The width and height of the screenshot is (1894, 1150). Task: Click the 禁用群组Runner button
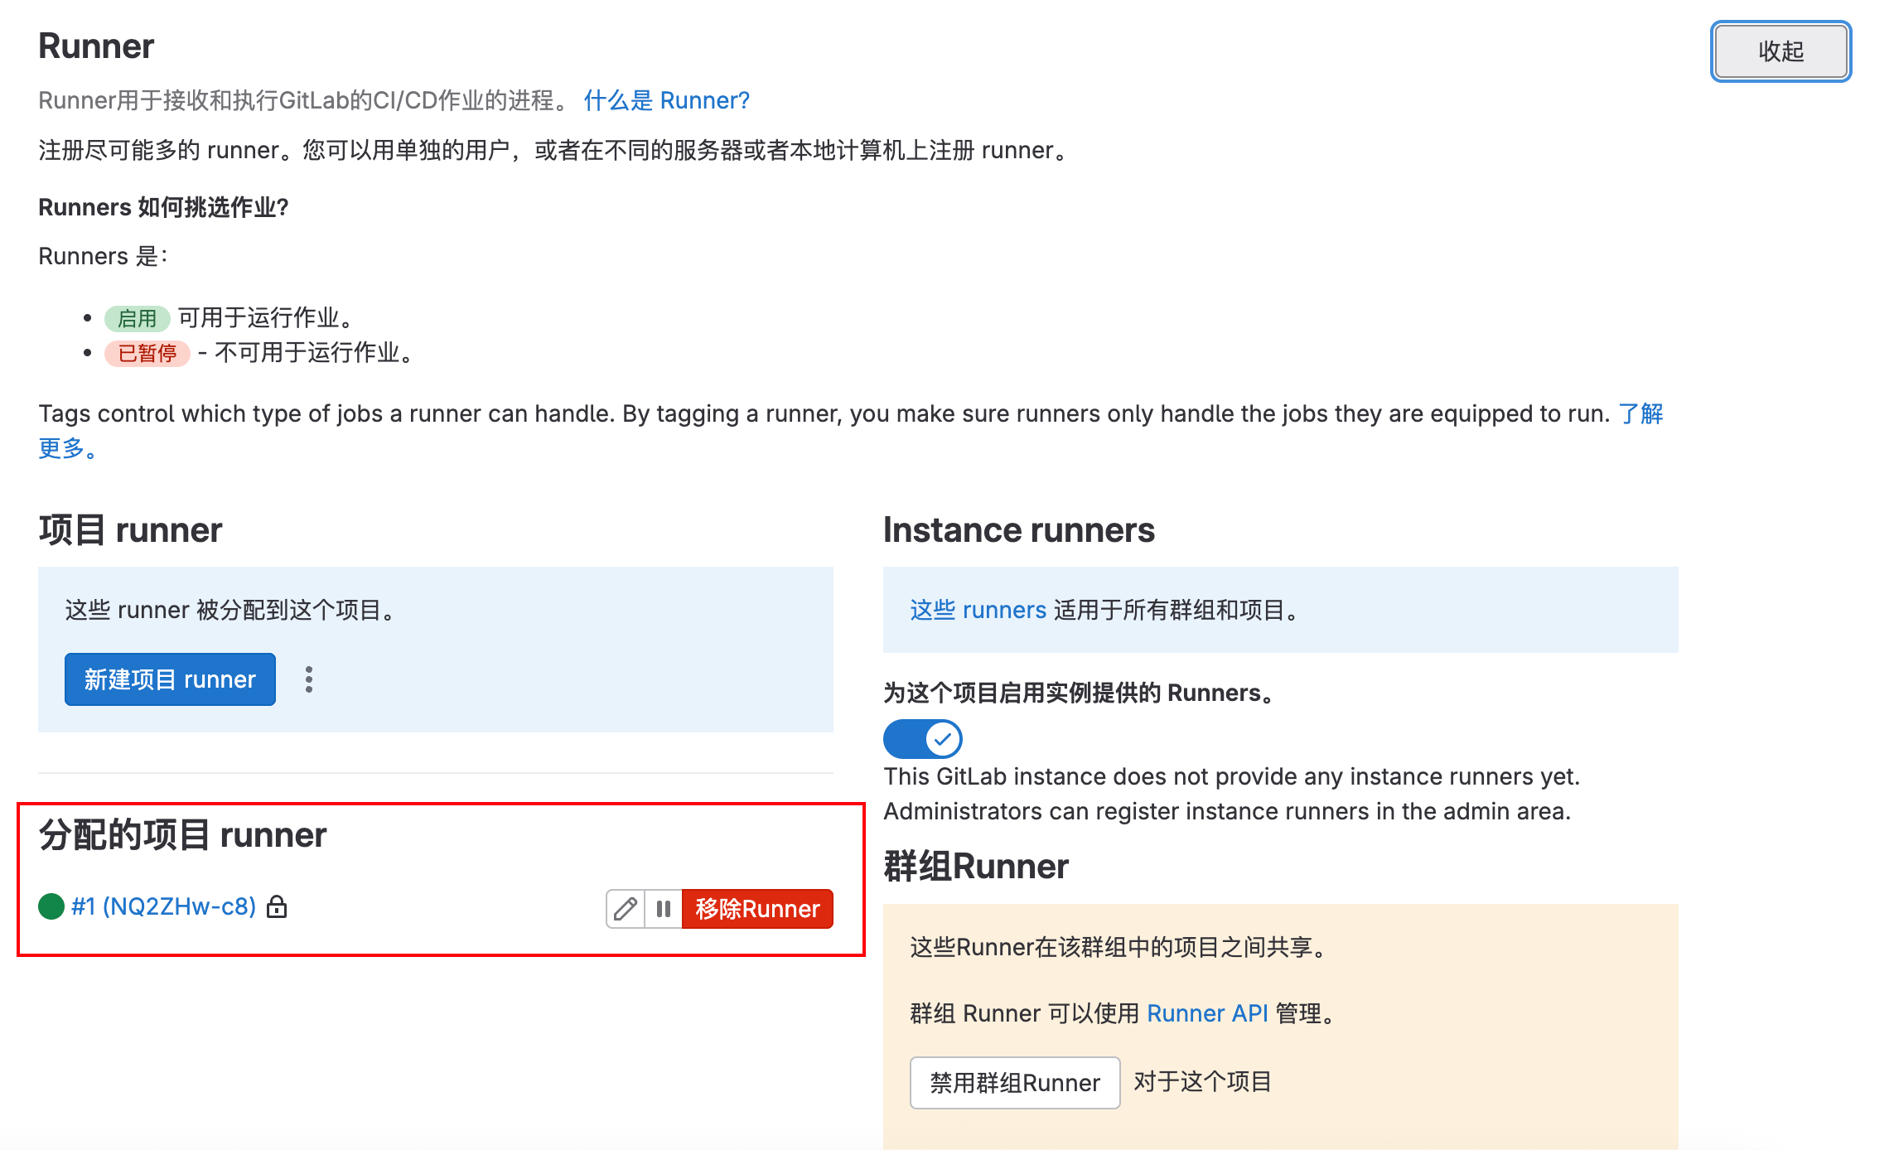[x=1014, y=1082]
